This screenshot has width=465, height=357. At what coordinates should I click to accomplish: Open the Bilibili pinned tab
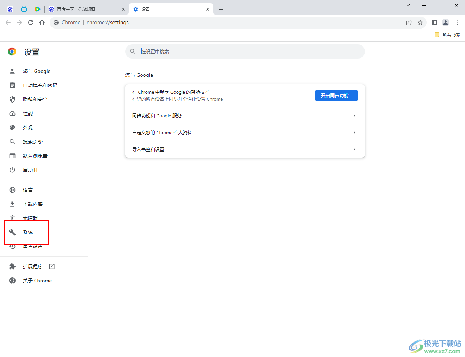pos(24,9)
